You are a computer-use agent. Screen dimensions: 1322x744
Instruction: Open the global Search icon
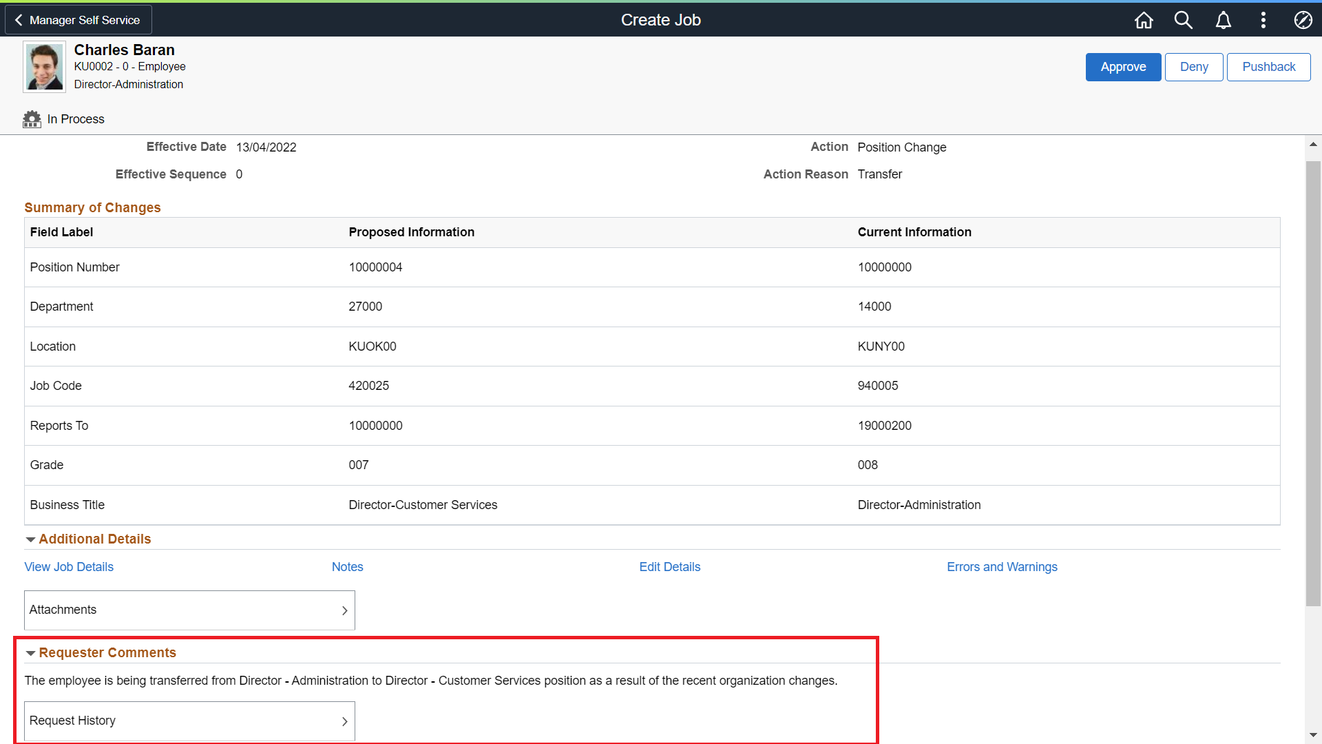tap(1183, 20)
